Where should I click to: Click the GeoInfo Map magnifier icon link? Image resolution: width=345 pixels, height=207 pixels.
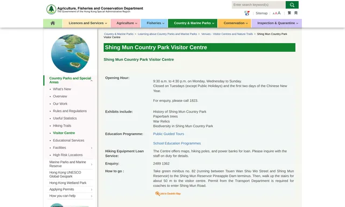click(168, 194)
